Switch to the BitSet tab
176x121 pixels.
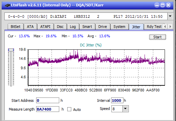pyautogui.click(x=16, y=27)
